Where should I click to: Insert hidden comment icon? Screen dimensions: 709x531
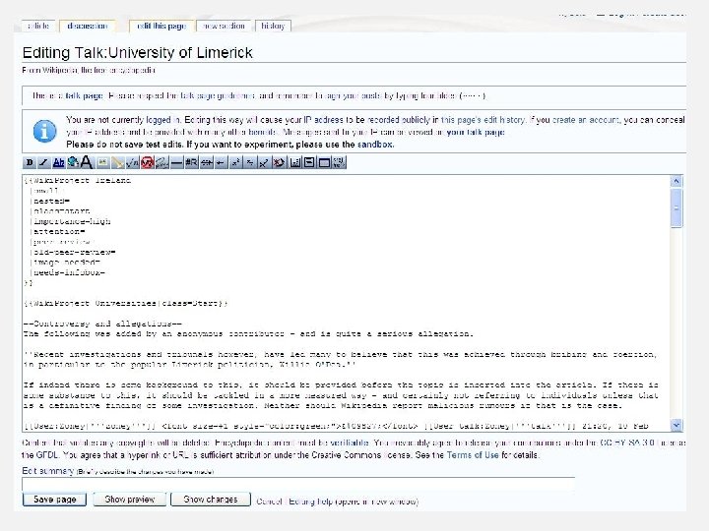click(x=279, y=162)
